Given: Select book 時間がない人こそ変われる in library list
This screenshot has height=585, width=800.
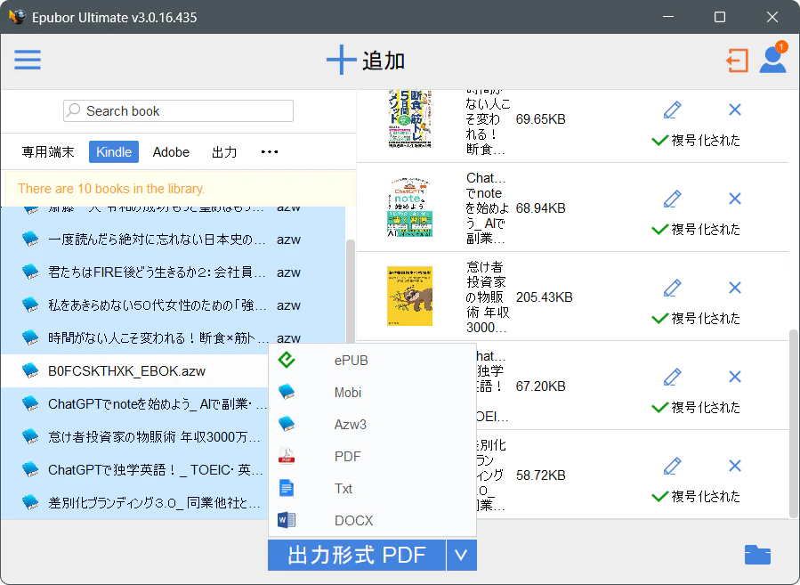Looking at the screenshot, I should tap(173, 338).
